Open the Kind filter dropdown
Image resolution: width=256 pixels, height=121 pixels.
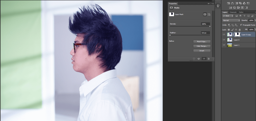(x=228, y=16)
